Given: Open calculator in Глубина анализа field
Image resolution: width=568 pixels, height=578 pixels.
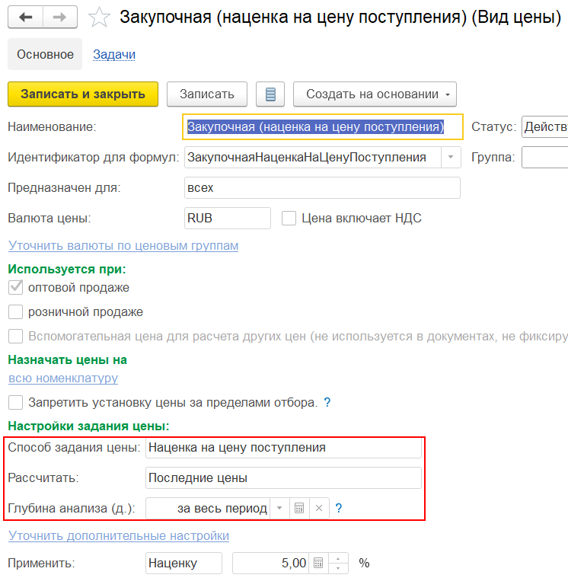Looking at the screenshot, I should pos(299,509).
